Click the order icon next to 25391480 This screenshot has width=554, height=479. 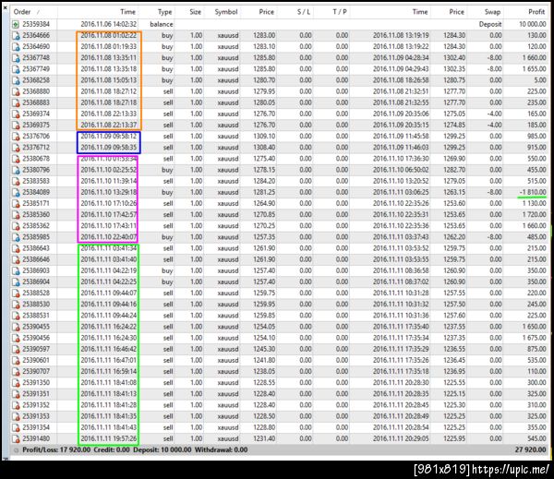(x=16, y=439)
